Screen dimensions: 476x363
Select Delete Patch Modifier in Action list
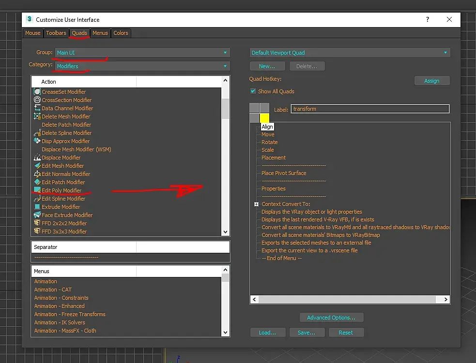(x=66, y=125)
